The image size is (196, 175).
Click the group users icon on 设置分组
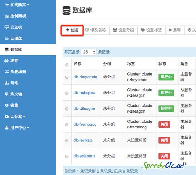[115, 30]
